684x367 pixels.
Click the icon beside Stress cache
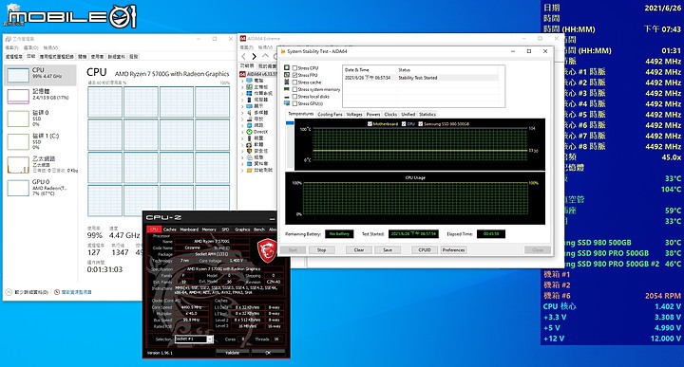[x=287, y=83]
